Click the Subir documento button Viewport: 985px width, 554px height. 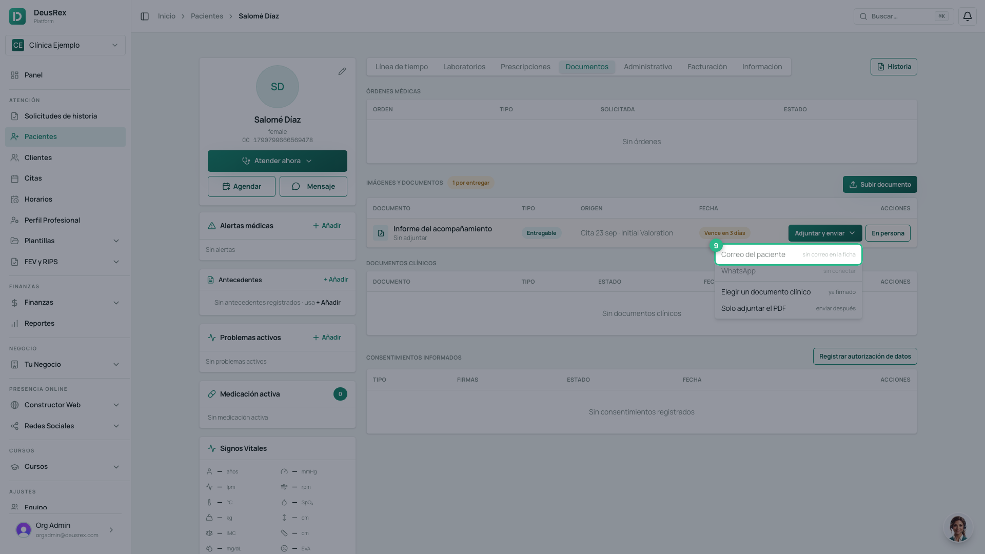[x=879, y=185]
